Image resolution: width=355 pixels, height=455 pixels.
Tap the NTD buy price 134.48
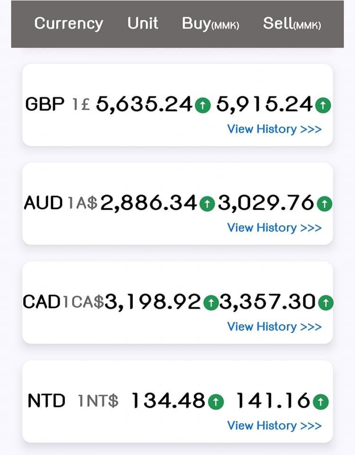(x=168, y=401)
